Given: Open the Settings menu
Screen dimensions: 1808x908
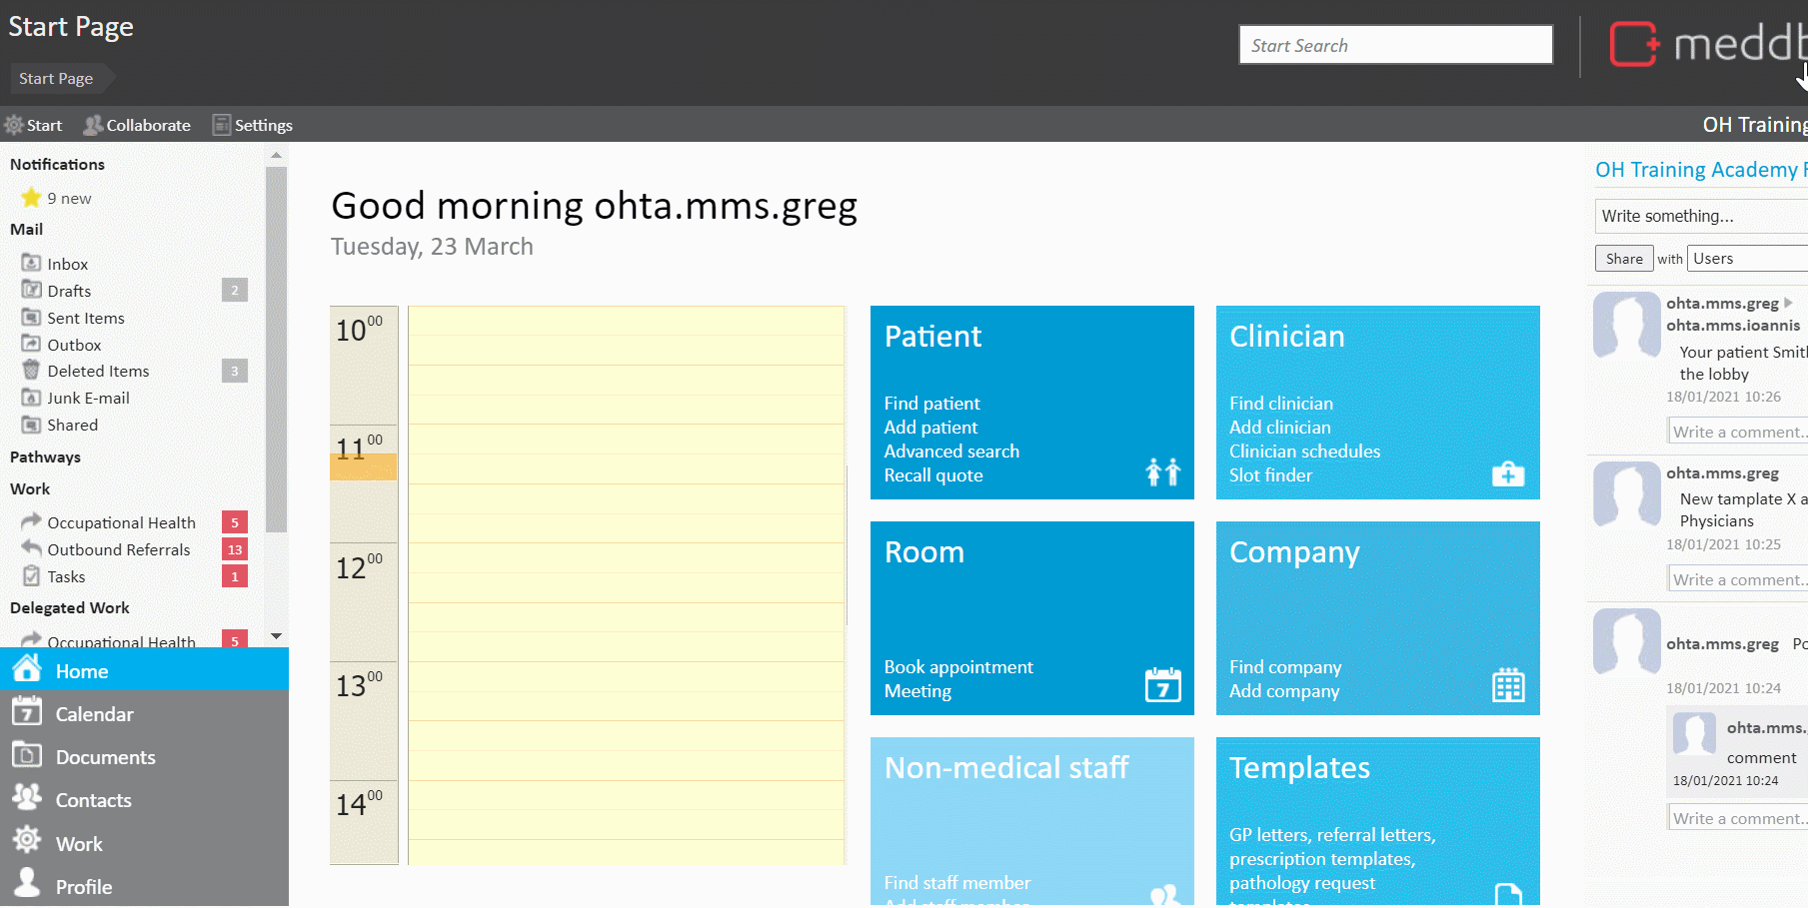Looking at the screenshot, I should [252, 125].
